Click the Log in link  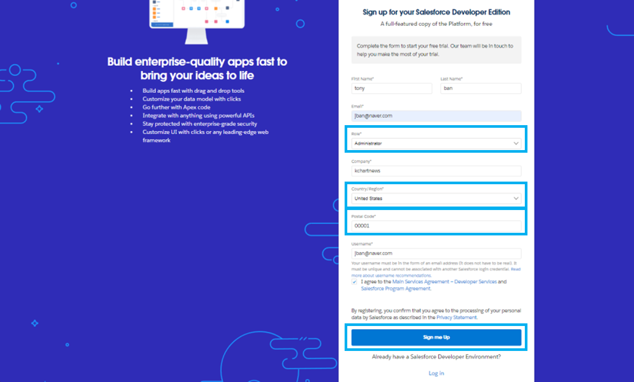(436, 373)
